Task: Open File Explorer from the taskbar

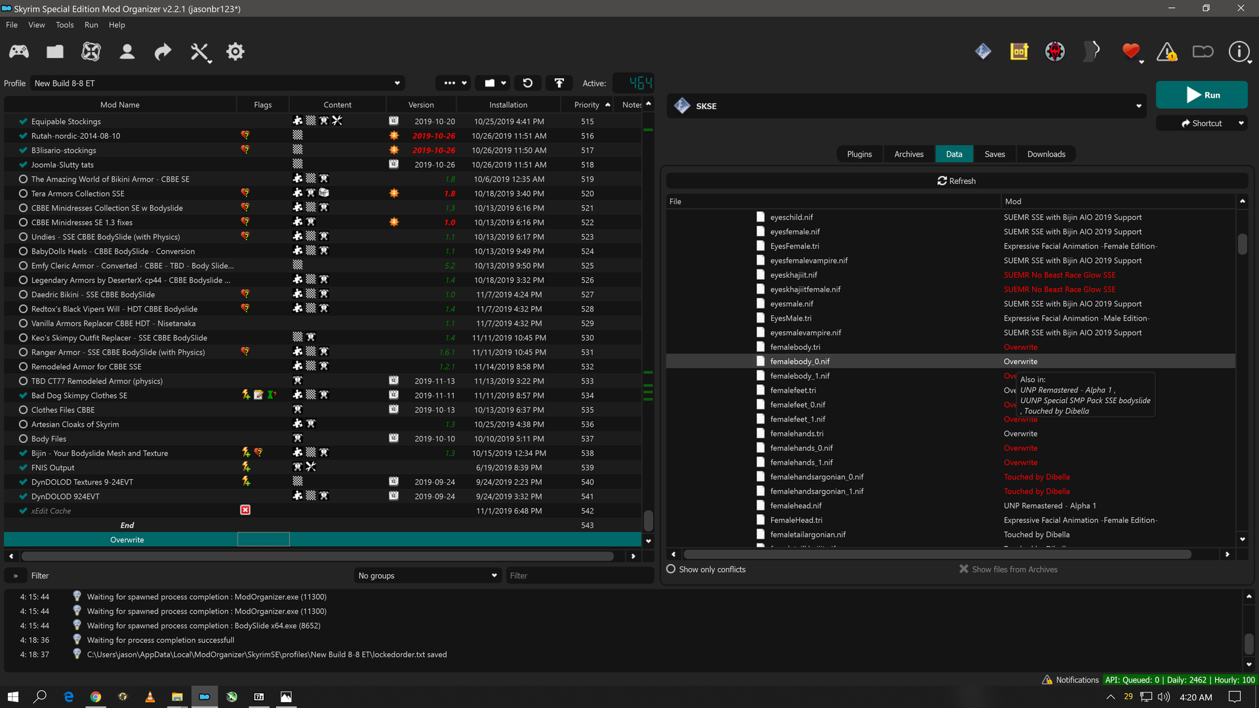Action: coord(177,697)
